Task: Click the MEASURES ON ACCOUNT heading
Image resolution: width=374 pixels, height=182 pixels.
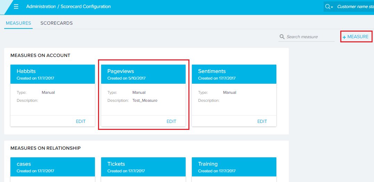Action: tap(40, 56)
